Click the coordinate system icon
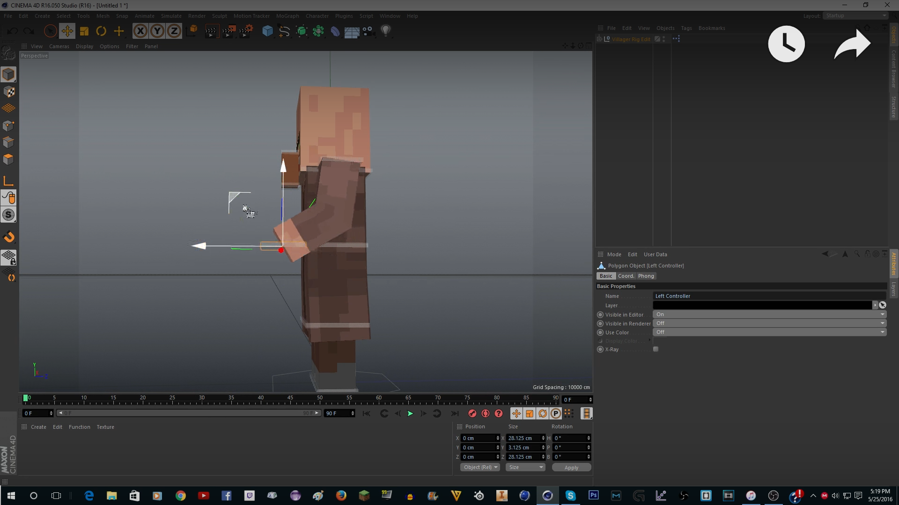 click(192, 31)
